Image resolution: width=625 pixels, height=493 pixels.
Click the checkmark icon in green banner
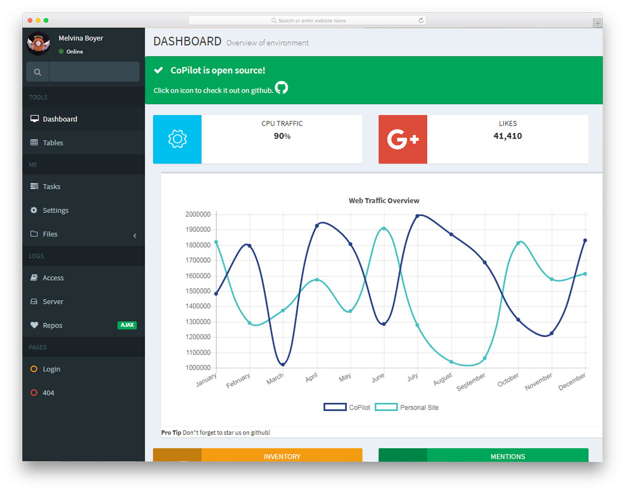coord(159,70)
